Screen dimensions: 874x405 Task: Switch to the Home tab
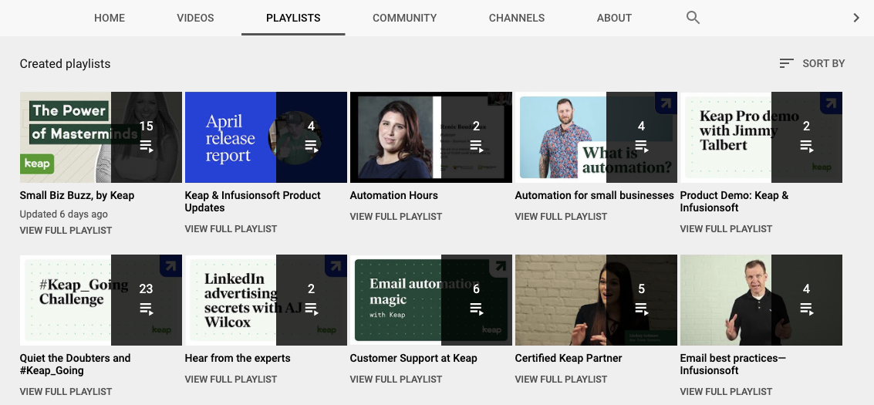[x=110, y=18]
